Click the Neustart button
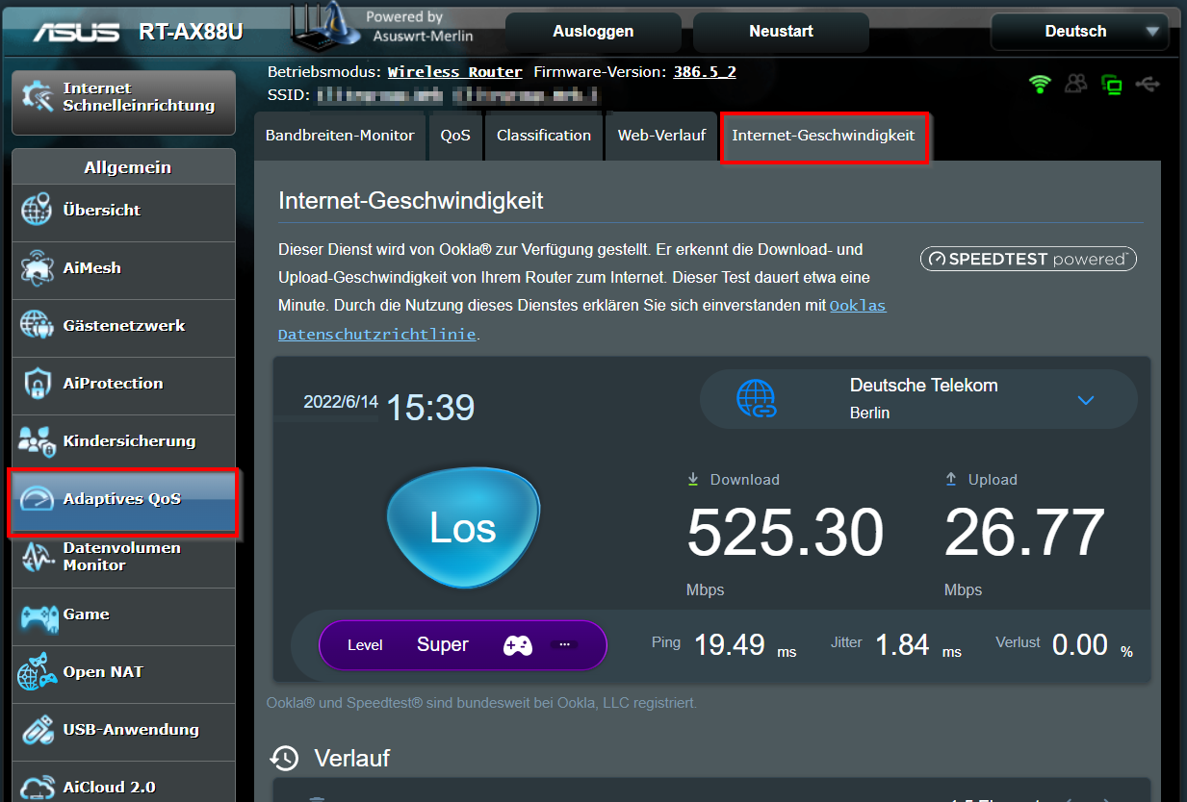 tap(781, 32)
